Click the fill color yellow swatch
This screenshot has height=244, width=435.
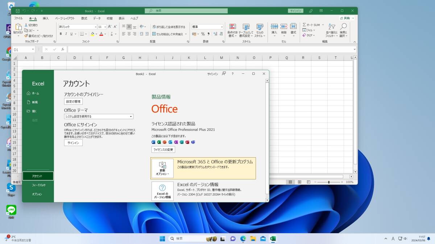click(x=92, y=34)
